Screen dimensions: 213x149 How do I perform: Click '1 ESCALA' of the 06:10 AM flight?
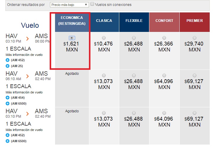click(18, 86)
